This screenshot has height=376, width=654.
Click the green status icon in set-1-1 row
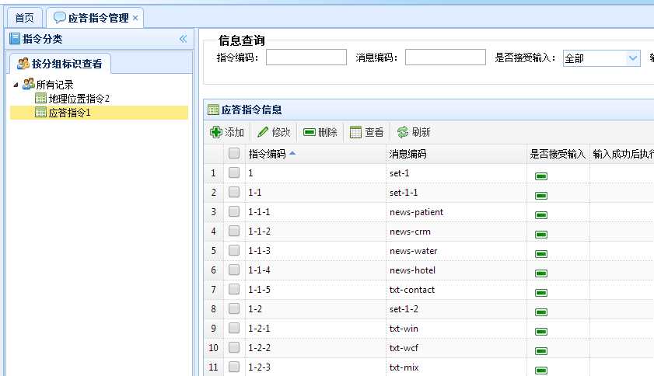[541, 196]
